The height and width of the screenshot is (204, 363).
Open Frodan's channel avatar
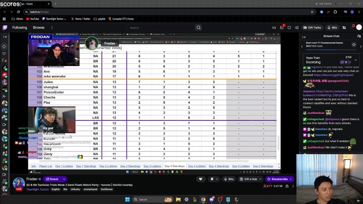click(19, 184)
